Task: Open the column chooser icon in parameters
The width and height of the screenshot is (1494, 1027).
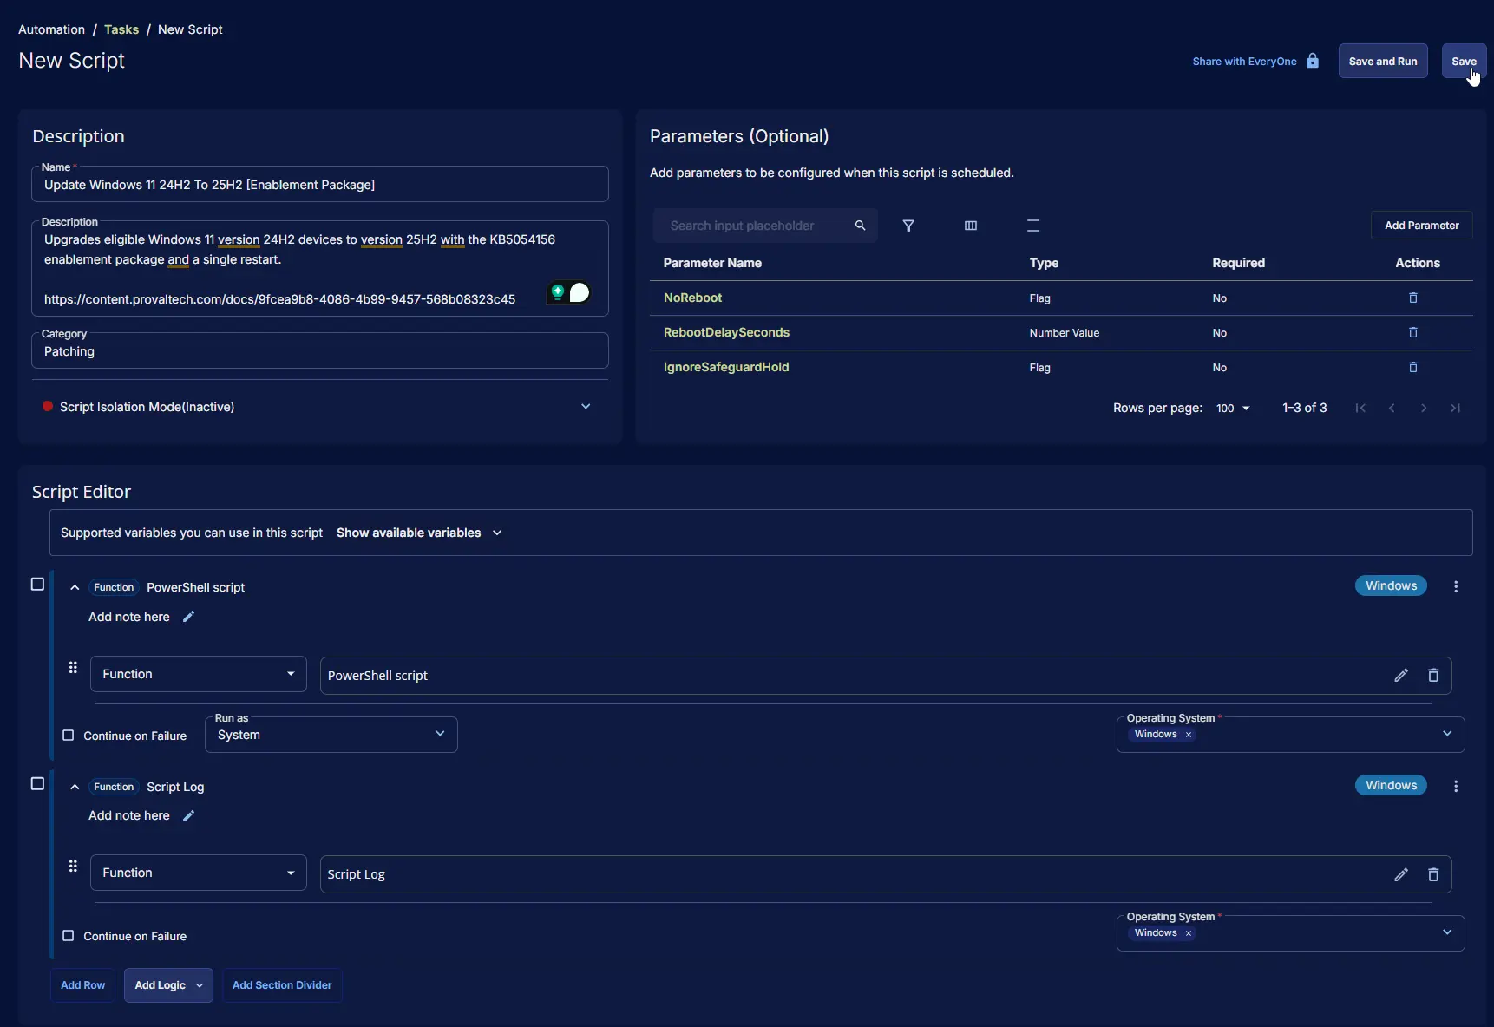Action: click(971, 226)
